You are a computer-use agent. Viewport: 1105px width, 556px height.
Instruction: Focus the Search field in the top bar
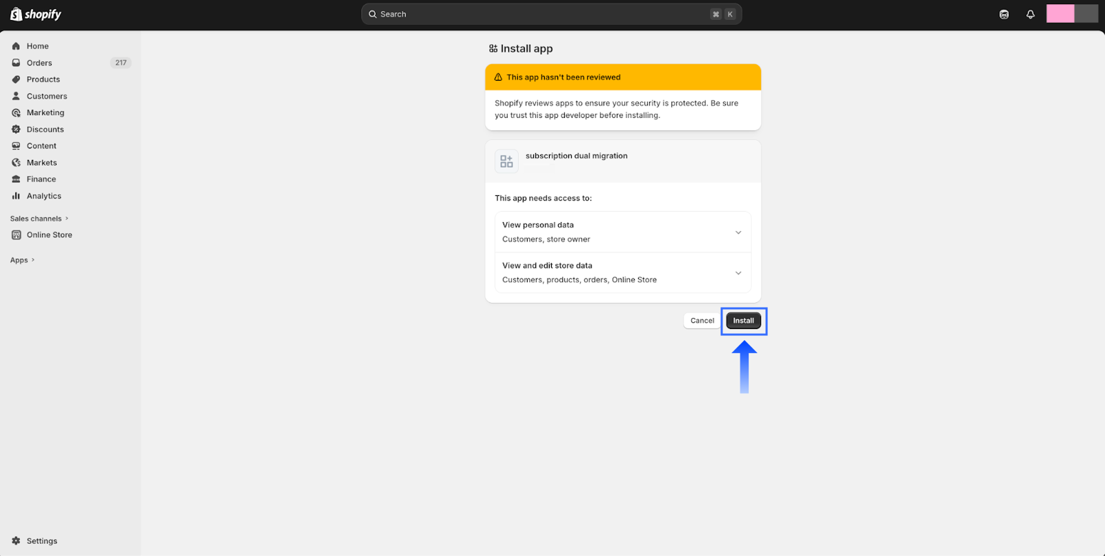(551, 14)
